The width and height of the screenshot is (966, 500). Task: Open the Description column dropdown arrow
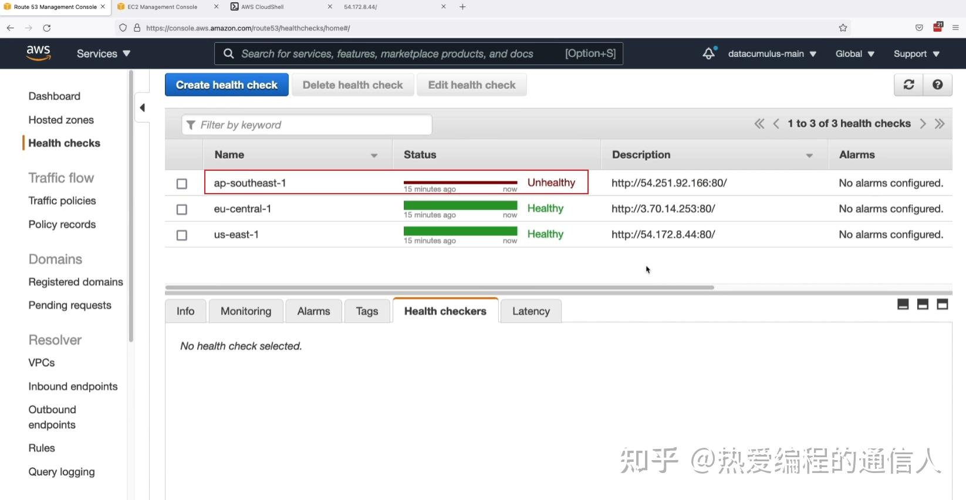pos(809,156)
